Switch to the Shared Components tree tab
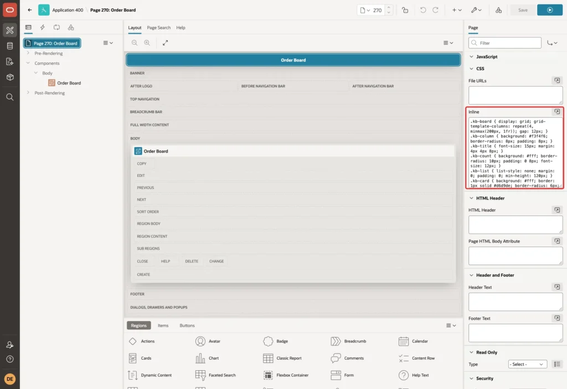The height and width of the screenshot is (389, 567). click(x=71, y=28)
